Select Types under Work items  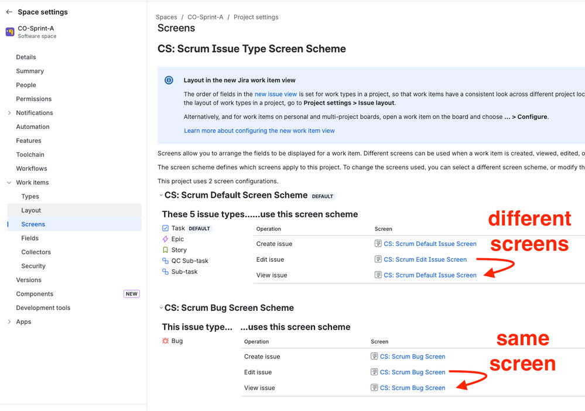[30, 197]
